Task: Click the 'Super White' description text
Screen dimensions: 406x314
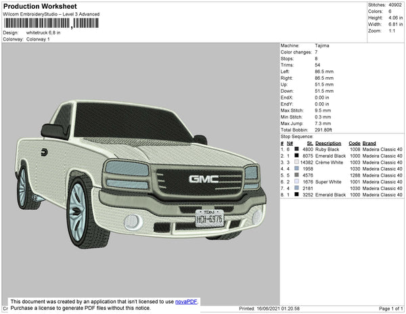Action: point(328,182)
